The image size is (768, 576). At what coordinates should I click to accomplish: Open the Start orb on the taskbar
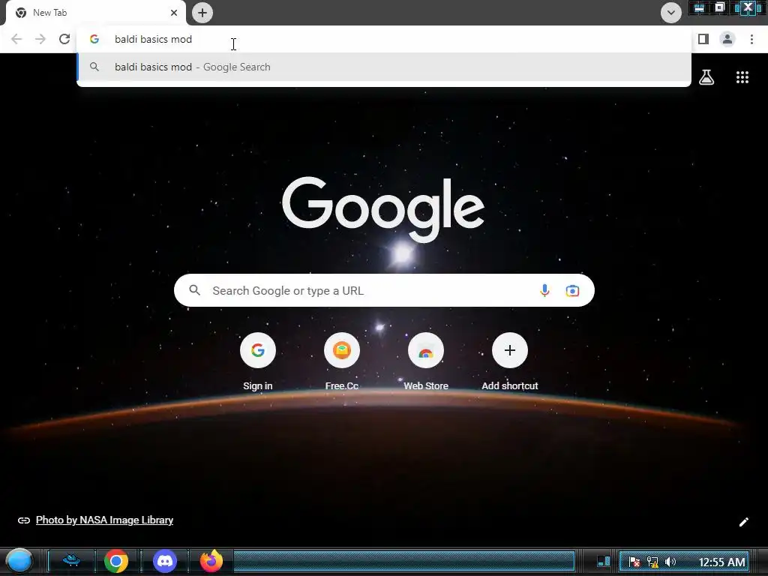tap(19, 561)
